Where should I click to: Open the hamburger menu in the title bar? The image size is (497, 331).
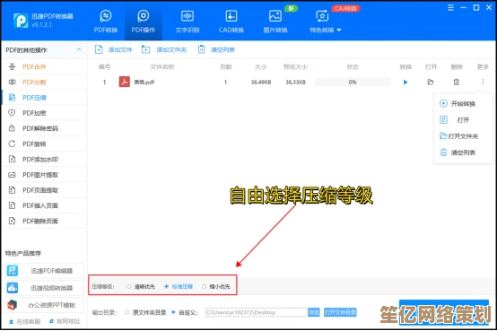[450, 7]
